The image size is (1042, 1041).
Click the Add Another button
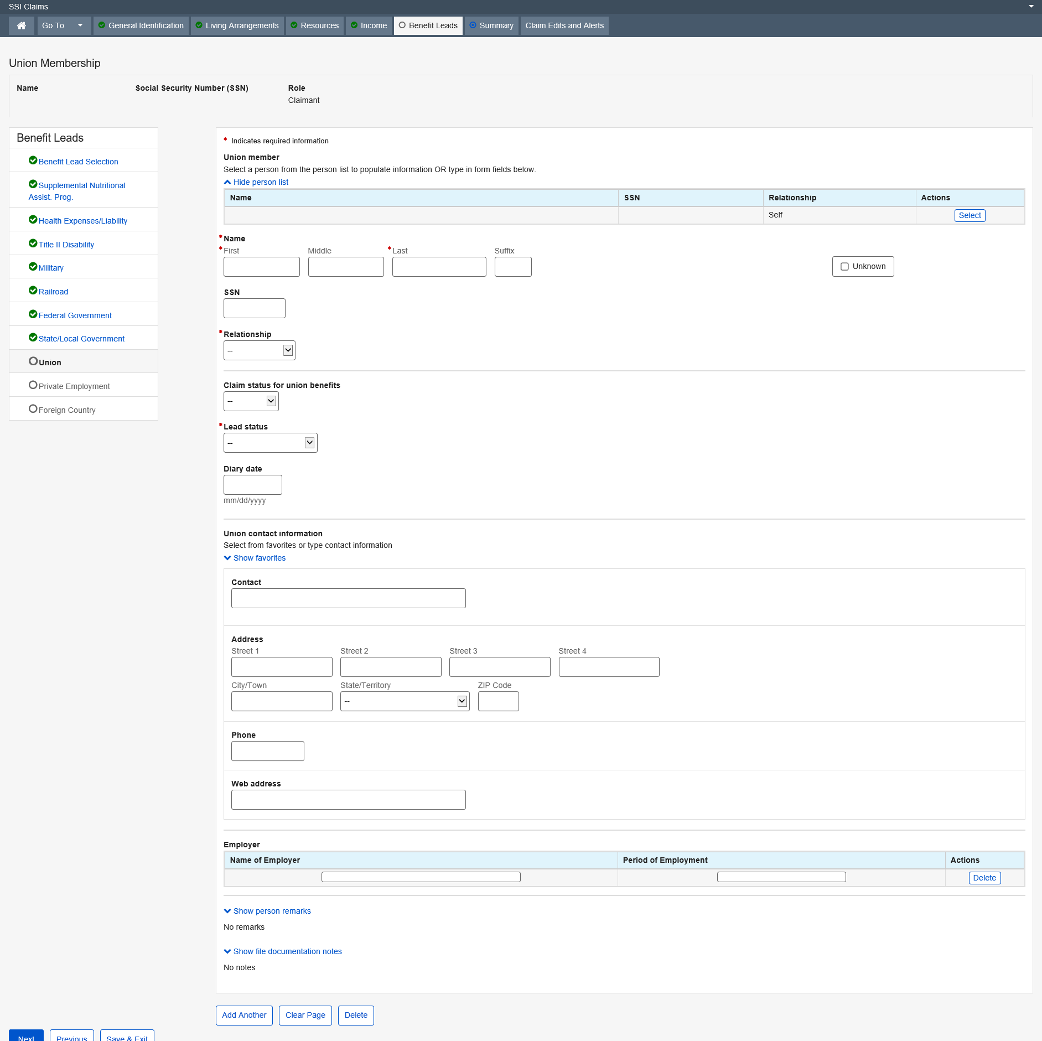[x=244, y=1015]
